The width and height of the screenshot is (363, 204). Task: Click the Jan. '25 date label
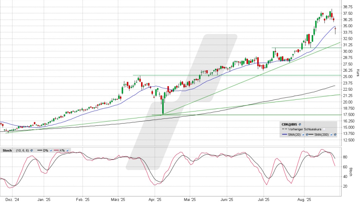(44, 199)
